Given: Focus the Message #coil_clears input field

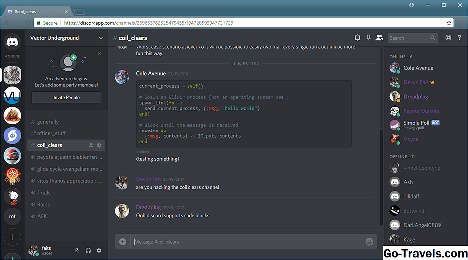Looking at the screenshot, I should [x=246, y=242].
